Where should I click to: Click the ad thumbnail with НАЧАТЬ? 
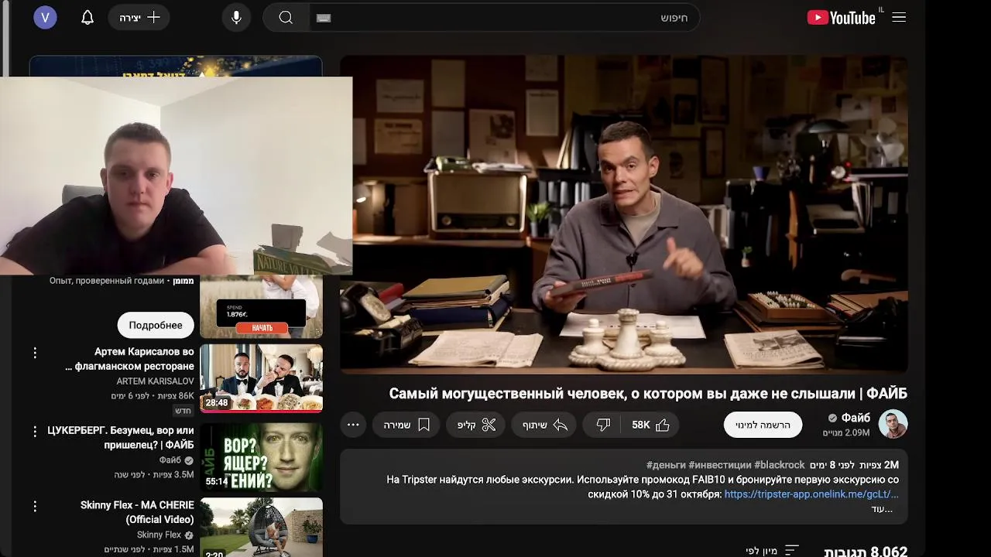tap(262, 307)
